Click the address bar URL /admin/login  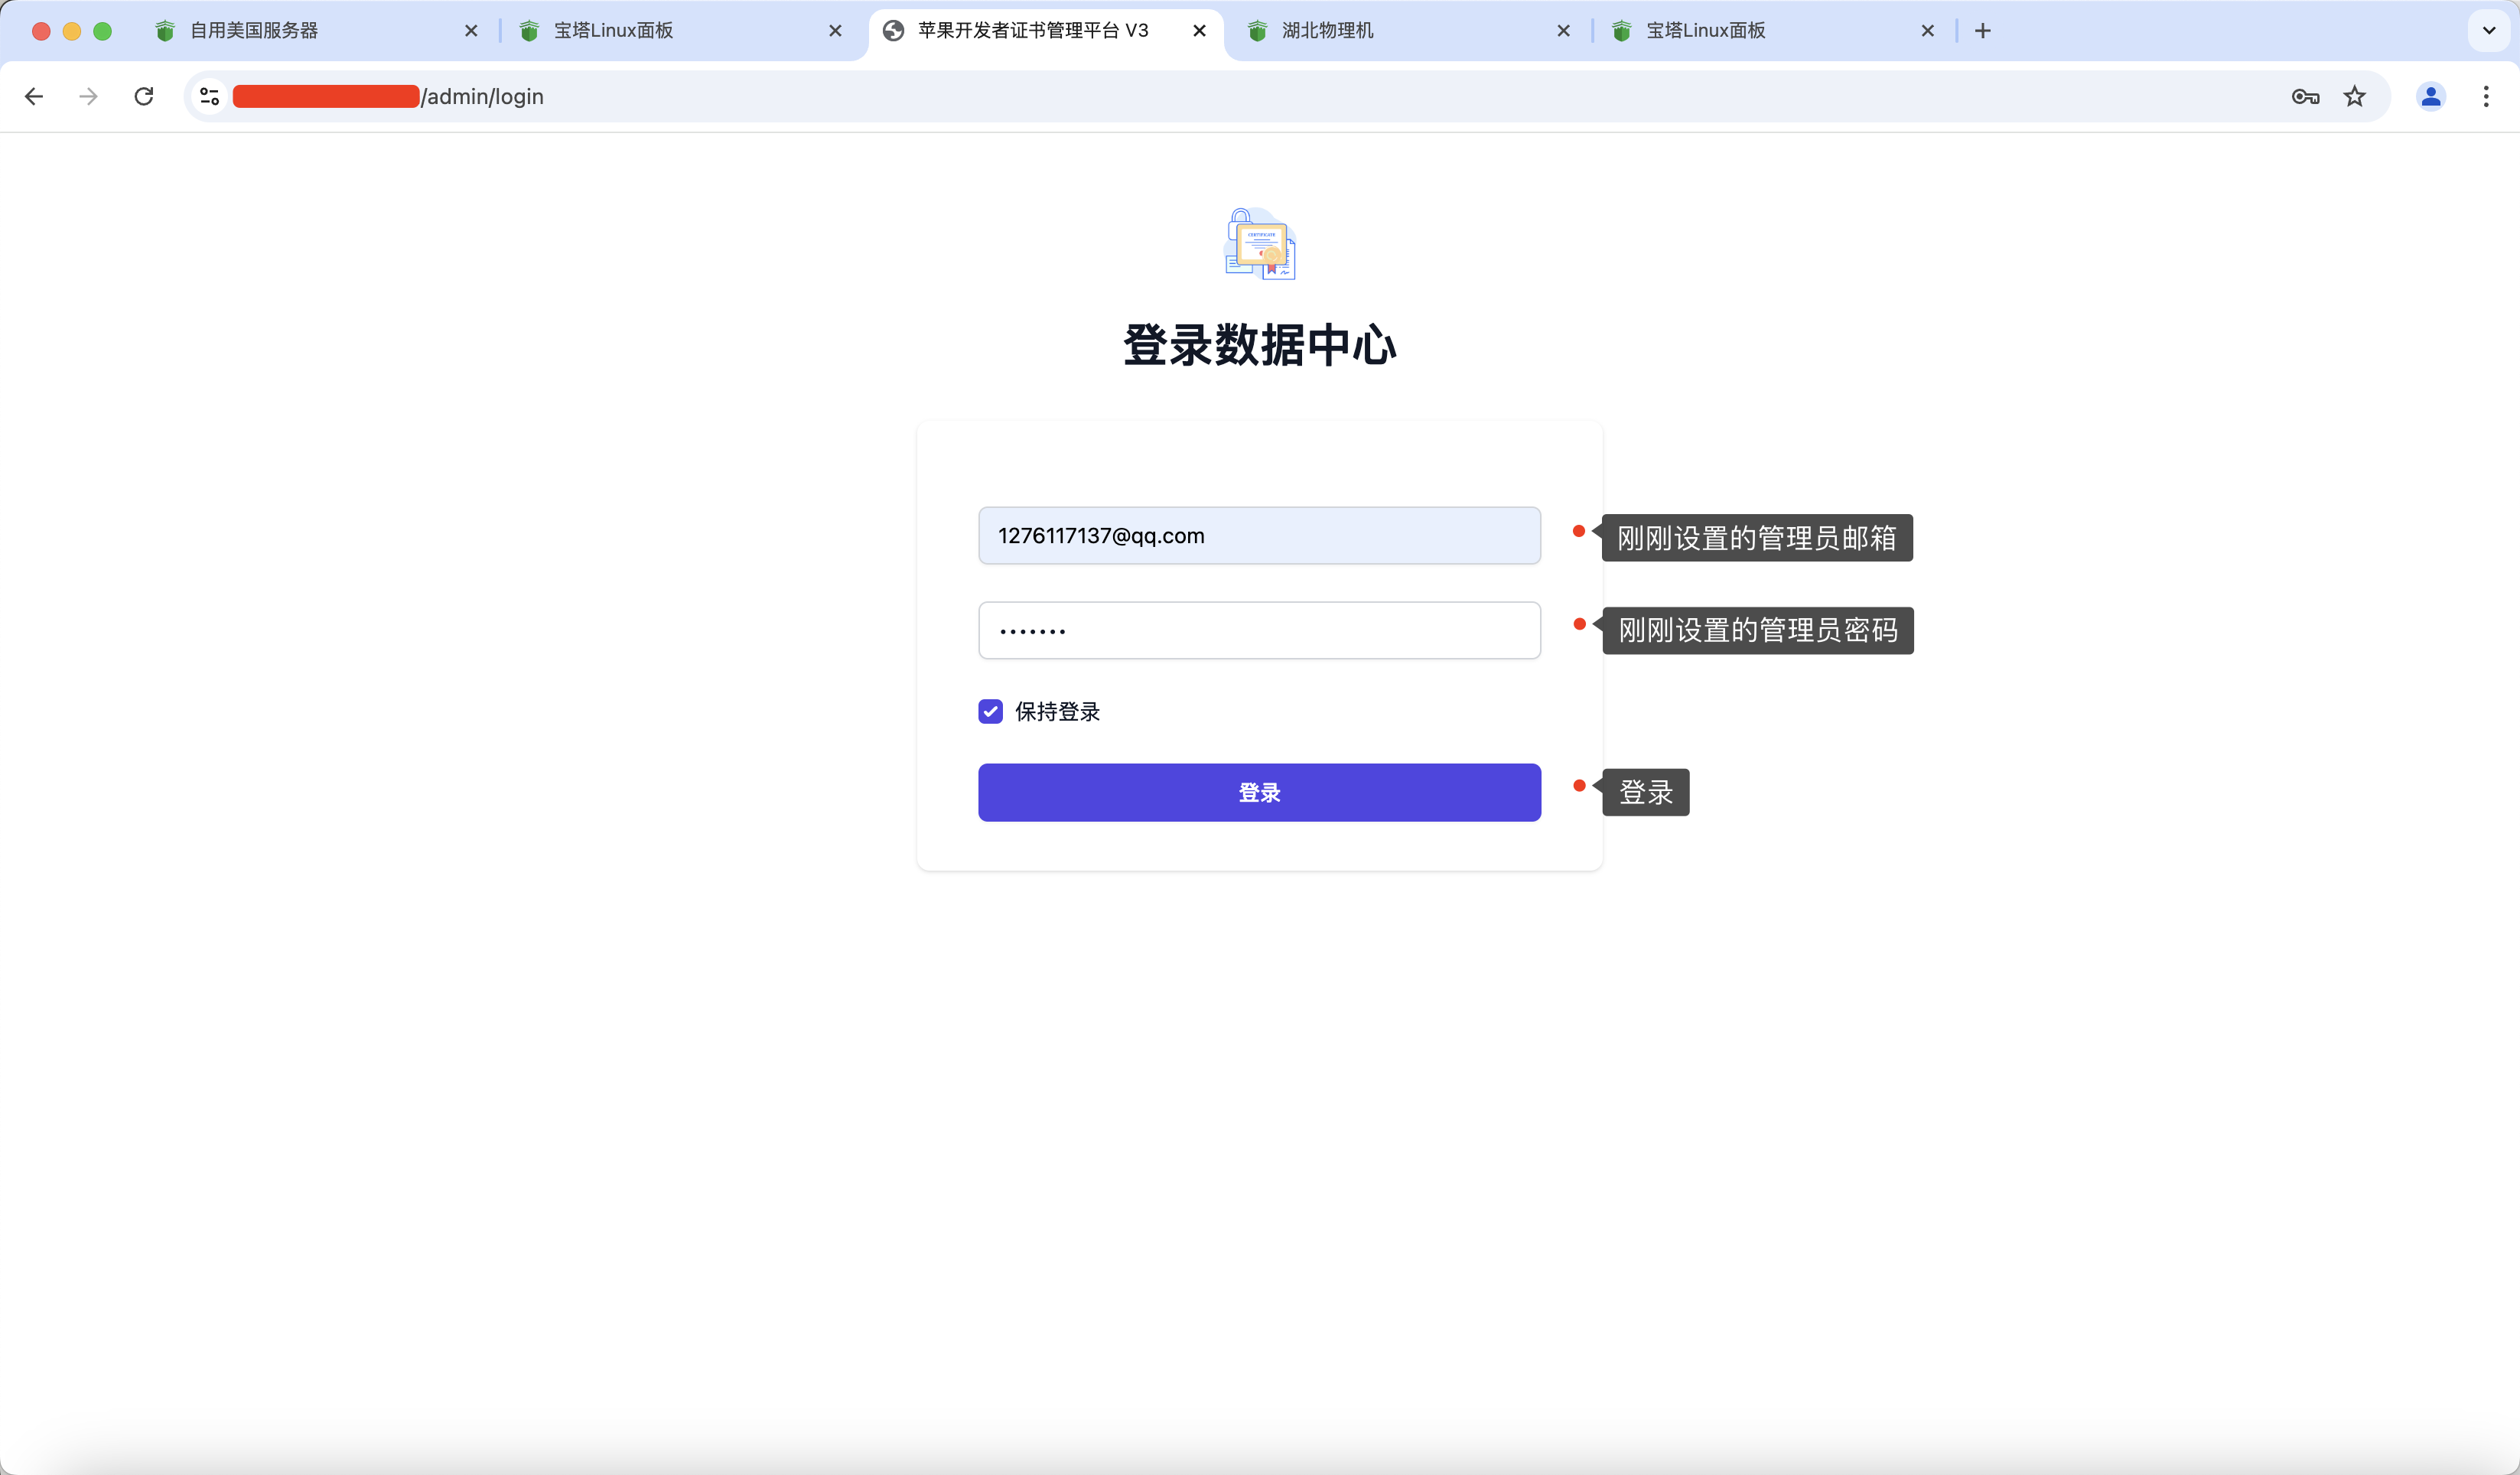483,96
